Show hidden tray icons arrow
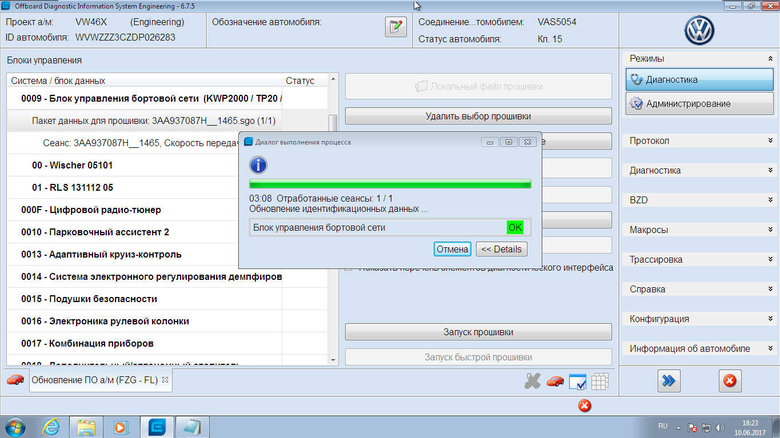Image resolution: width=780 pixels, height=438 pixels. (678, 427)
